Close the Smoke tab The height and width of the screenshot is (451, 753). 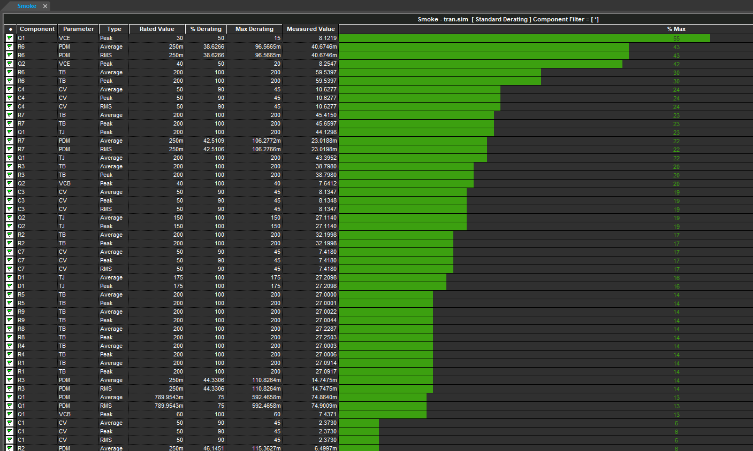click(45, 6)
